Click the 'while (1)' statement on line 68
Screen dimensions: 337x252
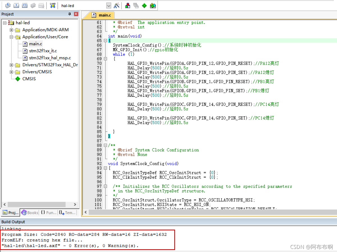(x=124, y=54)
